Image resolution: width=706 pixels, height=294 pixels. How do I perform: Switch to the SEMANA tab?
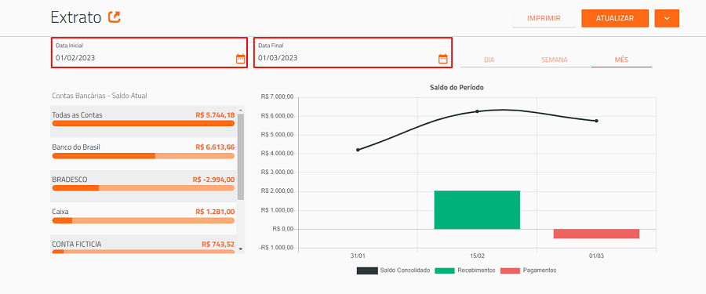(555, 60)
